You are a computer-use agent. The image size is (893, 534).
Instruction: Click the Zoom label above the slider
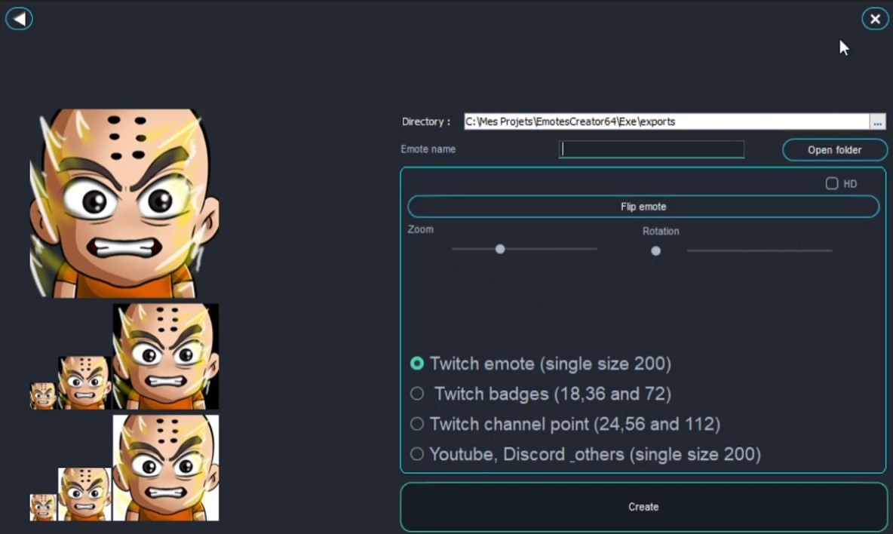point(421,230)
